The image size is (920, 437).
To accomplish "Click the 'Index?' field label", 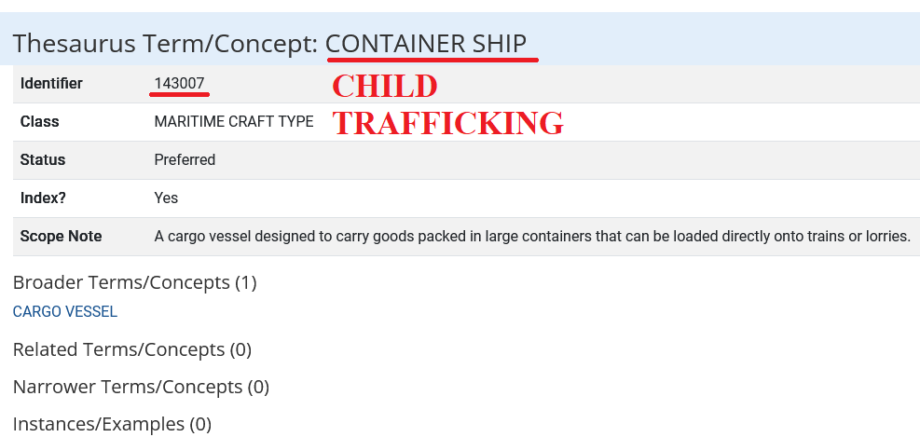I will [x=41, y=198].
